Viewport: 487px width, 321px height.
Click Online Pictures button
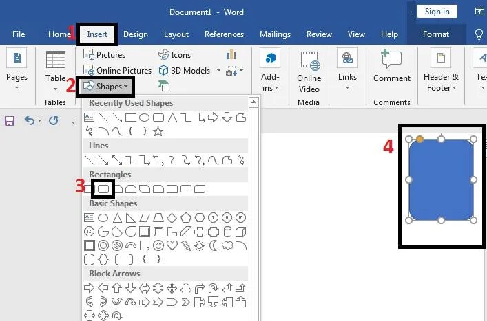click(x=117, y=71)
